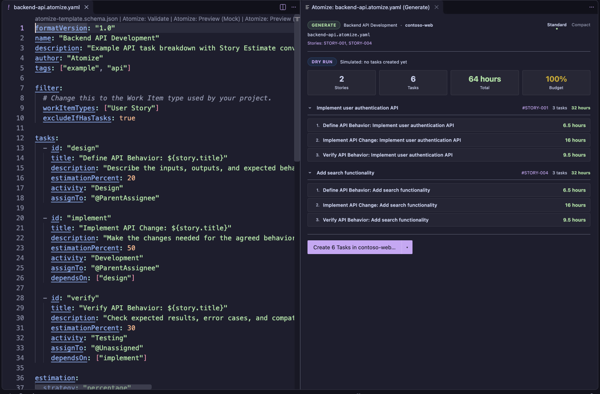Click the 'estimation' key on line 36
Screen dimensions: 600x394
(x=55, y=378)
